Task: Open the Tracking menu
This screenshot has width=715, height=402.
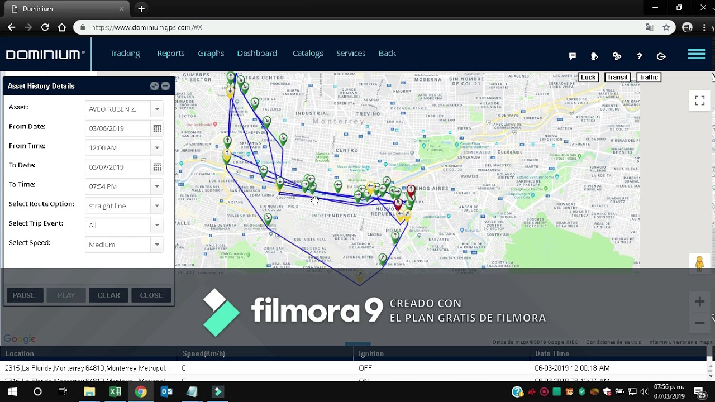Action: 125,53
